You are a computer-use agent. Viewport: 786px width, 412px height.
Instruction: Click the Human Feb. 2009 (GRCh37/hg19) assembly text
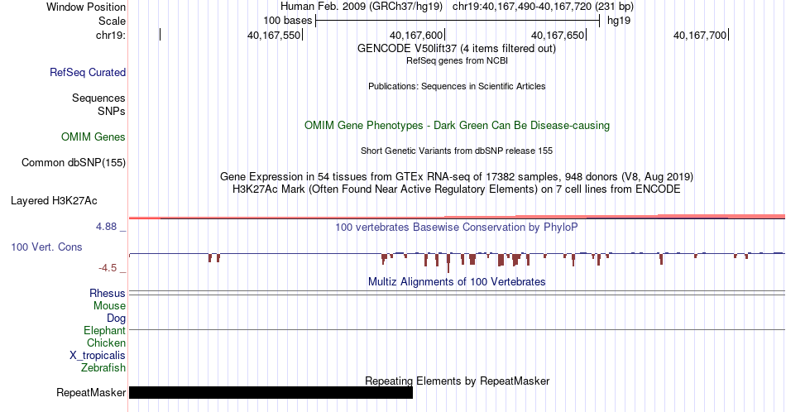pyautogui.click(x=362, y=7)
